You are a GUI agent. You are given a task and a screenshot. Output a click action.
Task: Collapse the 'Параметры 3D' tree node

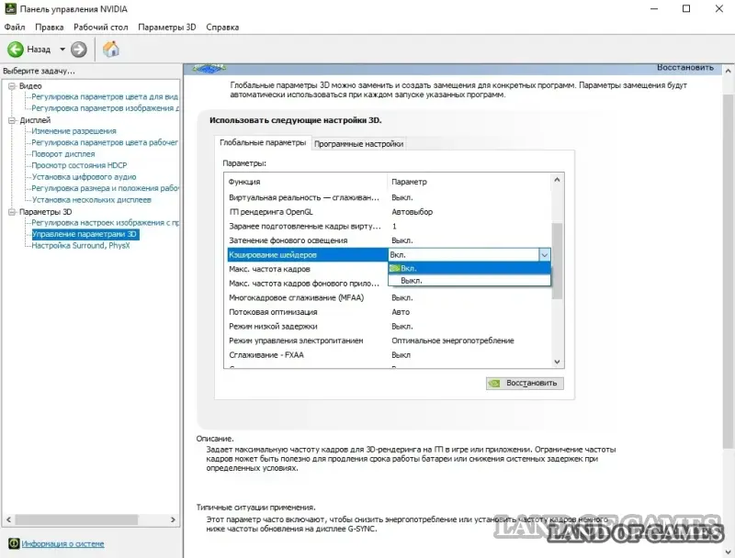11,211
